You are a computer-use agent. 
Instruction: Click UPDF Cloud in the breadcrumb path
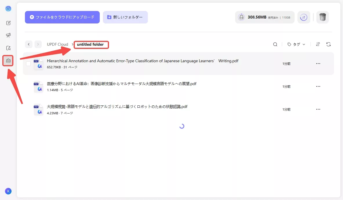58,44
